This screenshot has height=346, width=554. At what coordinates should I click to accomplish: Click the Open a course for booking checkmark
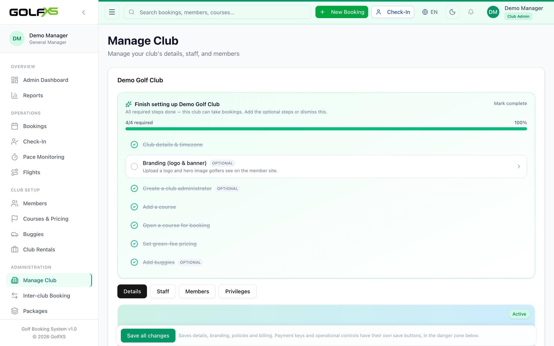[x=134, y=225]
